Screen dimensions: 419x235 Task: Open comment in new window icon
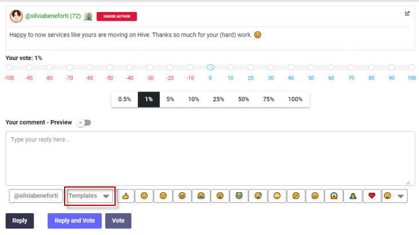(408, 14)
